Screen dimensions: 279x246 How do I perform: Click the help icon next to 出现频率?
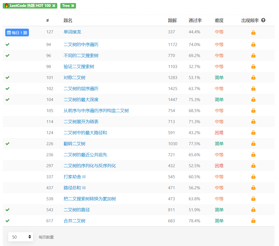click(263, 20)
